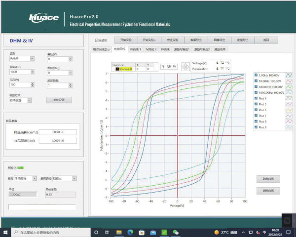
Task: Toggle the 全波形 checkbox
Action: 97,40
